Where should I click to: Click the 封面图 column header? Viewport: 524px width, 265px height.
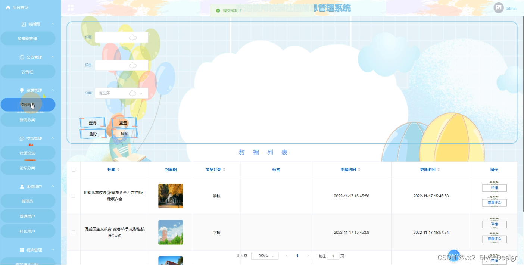tap(171, 170)
